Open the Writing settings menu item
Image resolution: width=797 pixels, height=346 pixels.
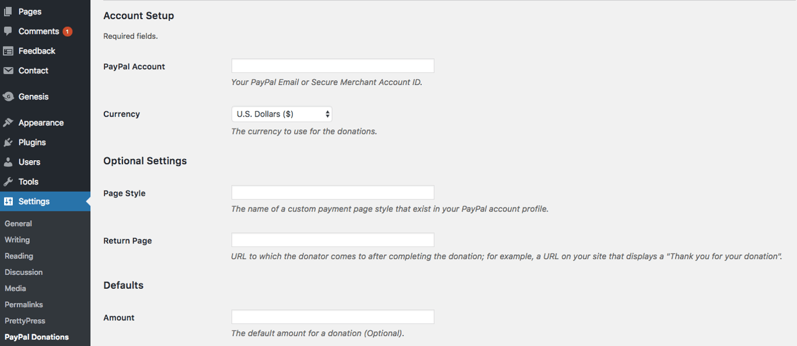point(17,239)
